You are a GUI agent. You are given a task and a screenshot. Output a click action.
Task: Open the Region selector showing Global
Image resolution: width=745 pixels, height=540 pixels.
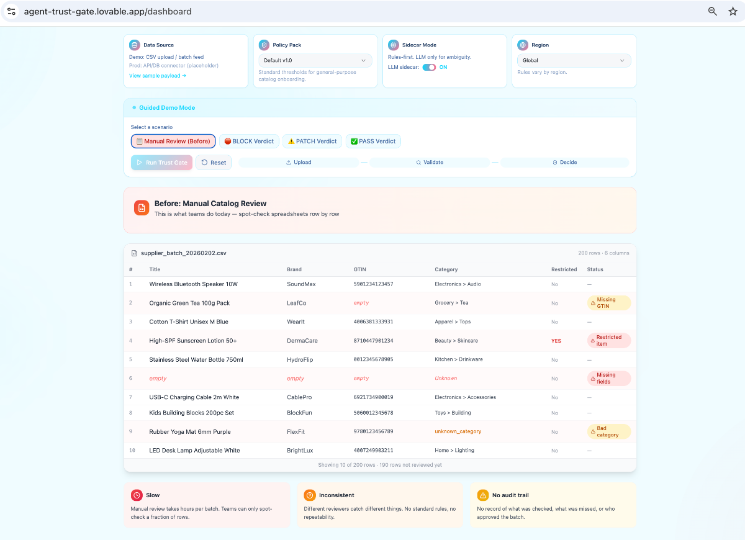(573, 60)
